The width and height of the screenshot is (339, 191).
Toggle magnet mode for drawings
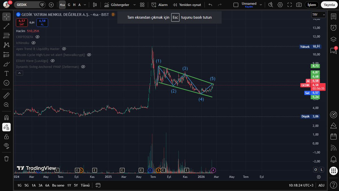click(6, 117)
